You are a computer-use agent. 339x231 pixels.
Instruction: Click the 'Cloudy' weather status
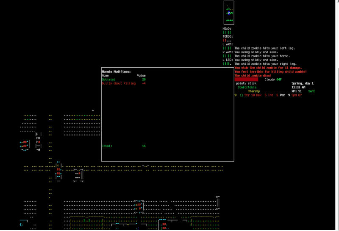[270, 80]
